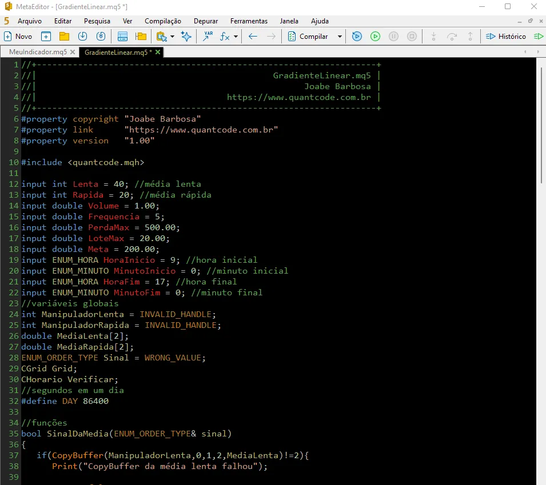Minimize the inner document window

(520, 21)
